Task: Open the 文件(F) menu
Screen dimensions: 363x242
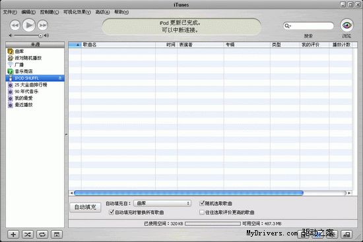Action: pyautogui.click(x=10, y=12)
